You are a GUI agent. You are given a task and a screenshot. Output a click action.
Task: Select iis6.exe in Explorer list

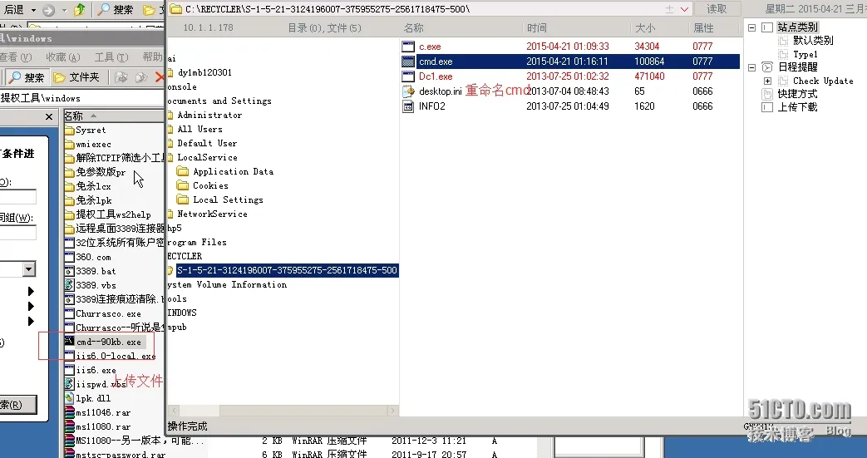point(96,370)
